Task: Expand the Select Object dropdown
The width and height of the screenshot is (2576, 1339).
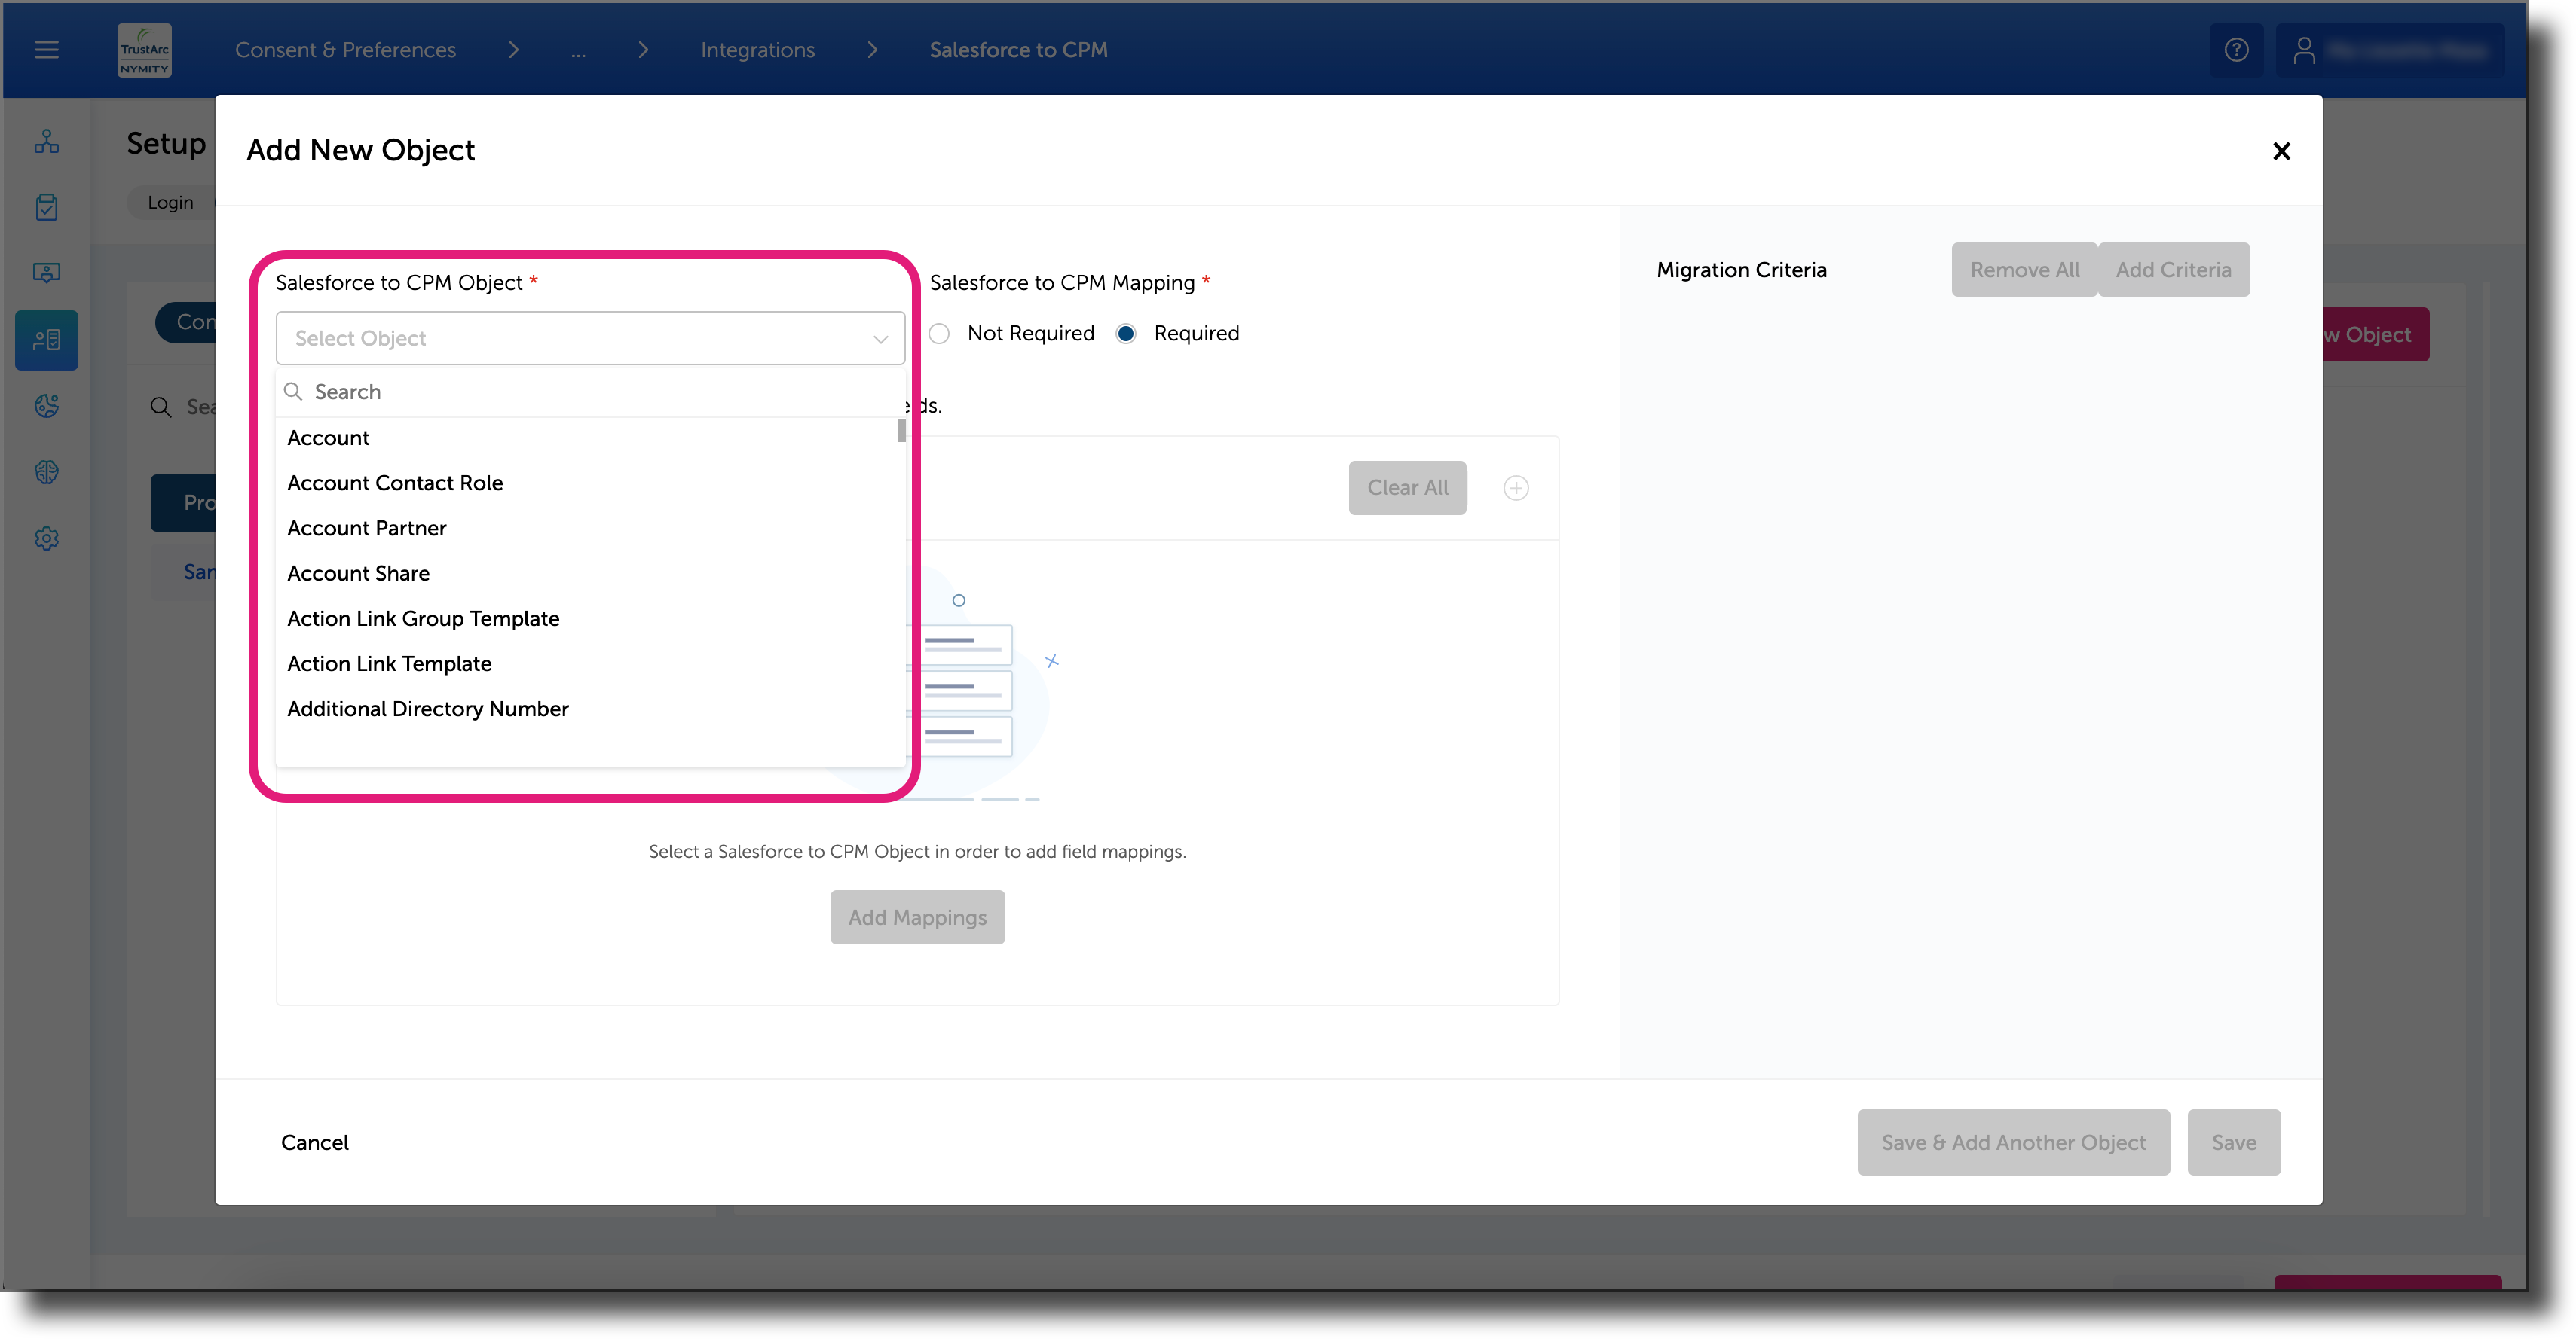Action: pyautogui.click(x=590, y=339)
